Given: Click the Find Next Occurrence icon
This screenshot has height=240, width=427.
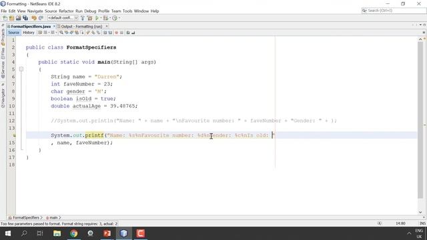Looking at the screenshot, I should click(71, 33).
